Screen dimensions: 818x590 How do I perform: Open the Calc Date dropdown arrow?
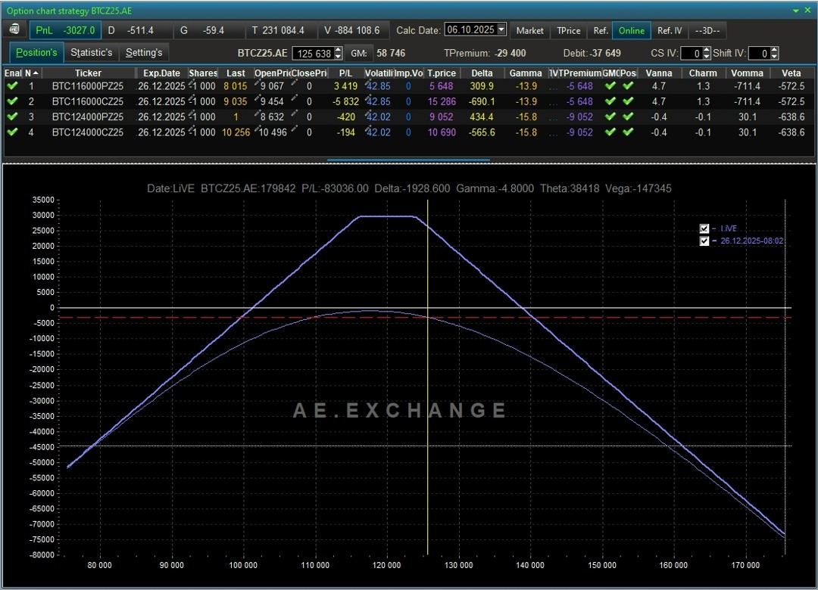[x=501, y=29]
